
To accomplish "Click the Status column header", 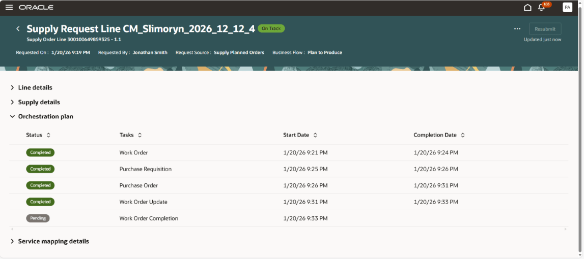I will (x=34, y=135).
